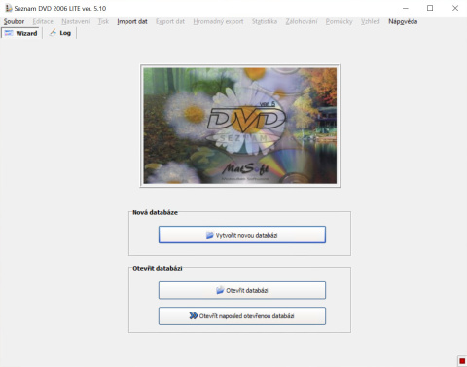This screenshot has width=467, height=367.
Task: Create new database with Vytvořit novou databázi
Action: pyautogui.click(x=242, y=235)
